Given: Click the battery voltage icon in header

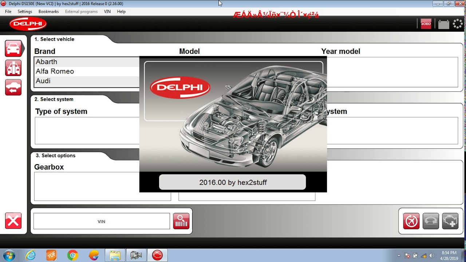Looking at the screenshot, I should [443, 24].
